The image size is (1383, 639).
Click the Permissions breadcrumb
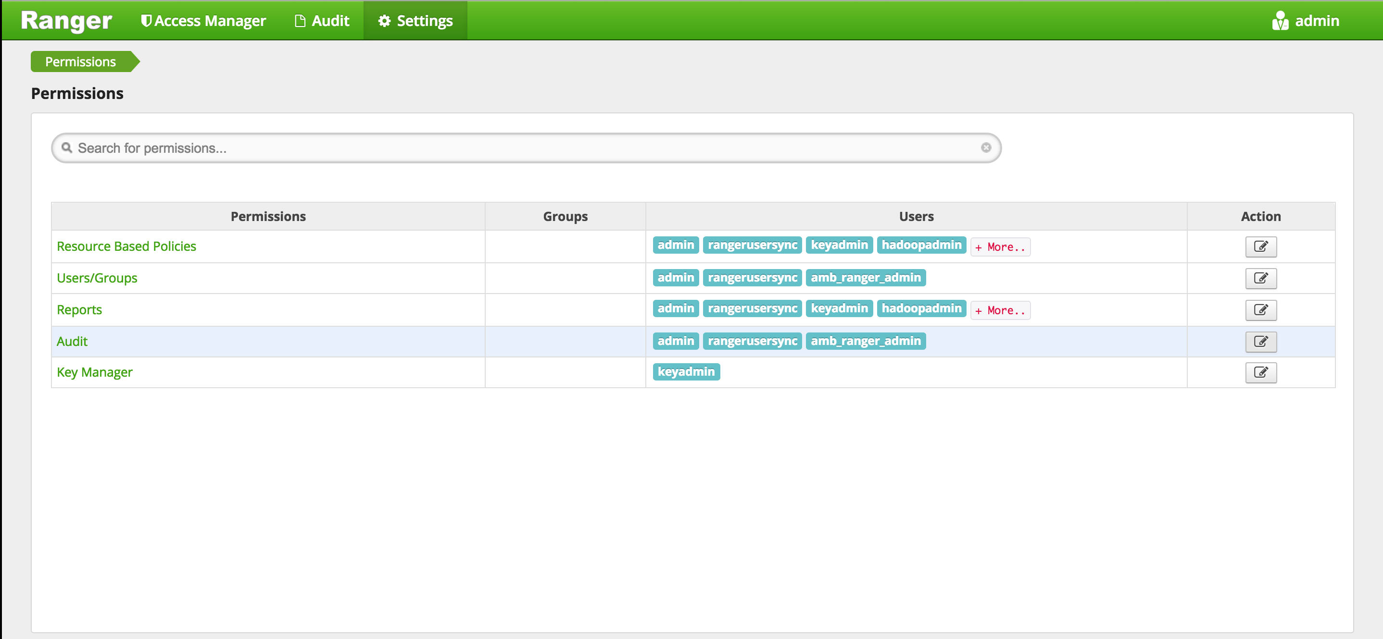tap(80, 61)
